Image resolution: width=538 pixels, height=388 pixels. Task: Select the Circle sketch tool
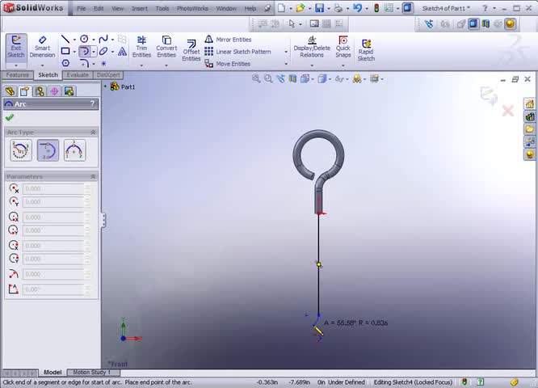(x=84, y=39)
